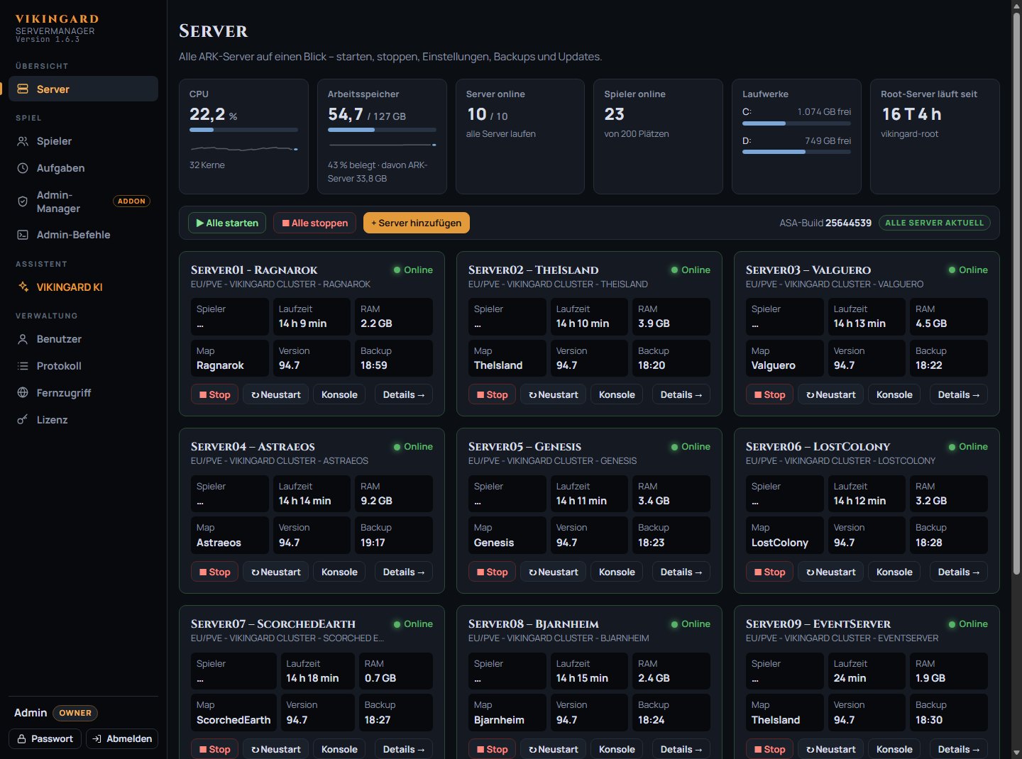Click the logout icon on Abmelden button

click(x=97, y=739)
